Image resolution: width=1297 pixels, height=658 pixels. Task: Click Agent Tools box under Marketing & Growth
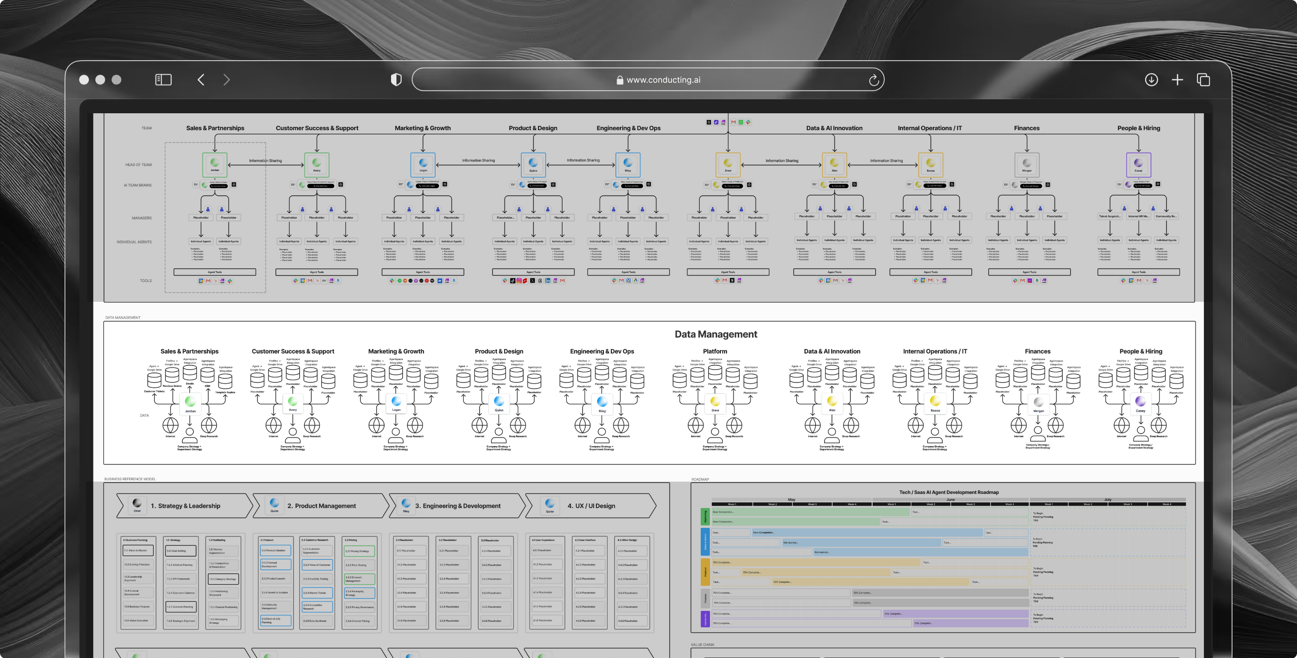point(423,272)
